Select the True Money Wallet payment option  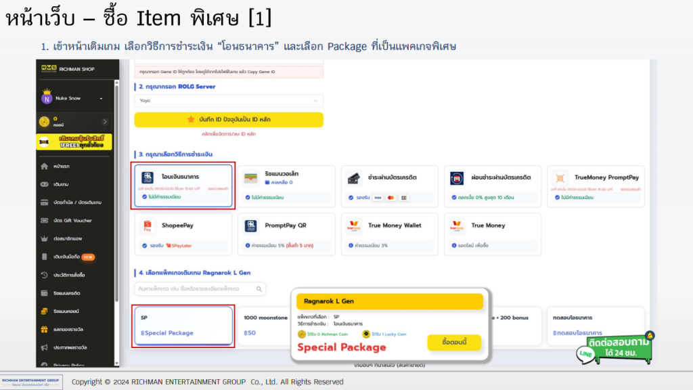[x=389, y=233]
